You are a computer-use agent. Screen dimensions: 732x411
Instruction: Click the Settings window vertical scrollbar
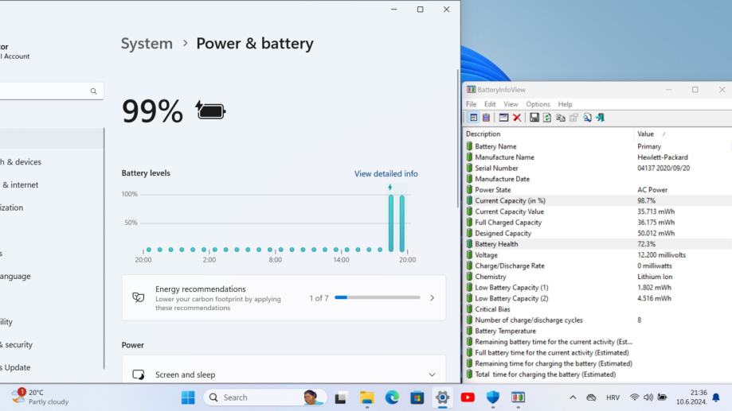coord(457,138)
